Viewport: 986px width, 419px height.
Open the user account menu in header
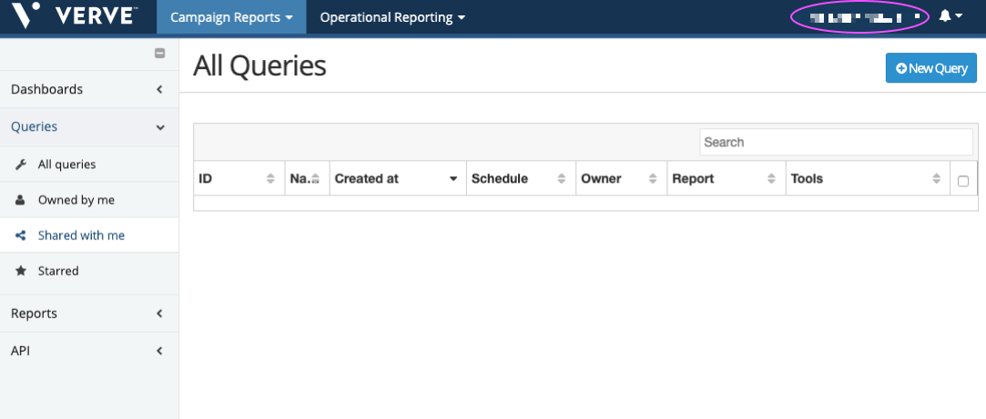(x=859, y=16)
